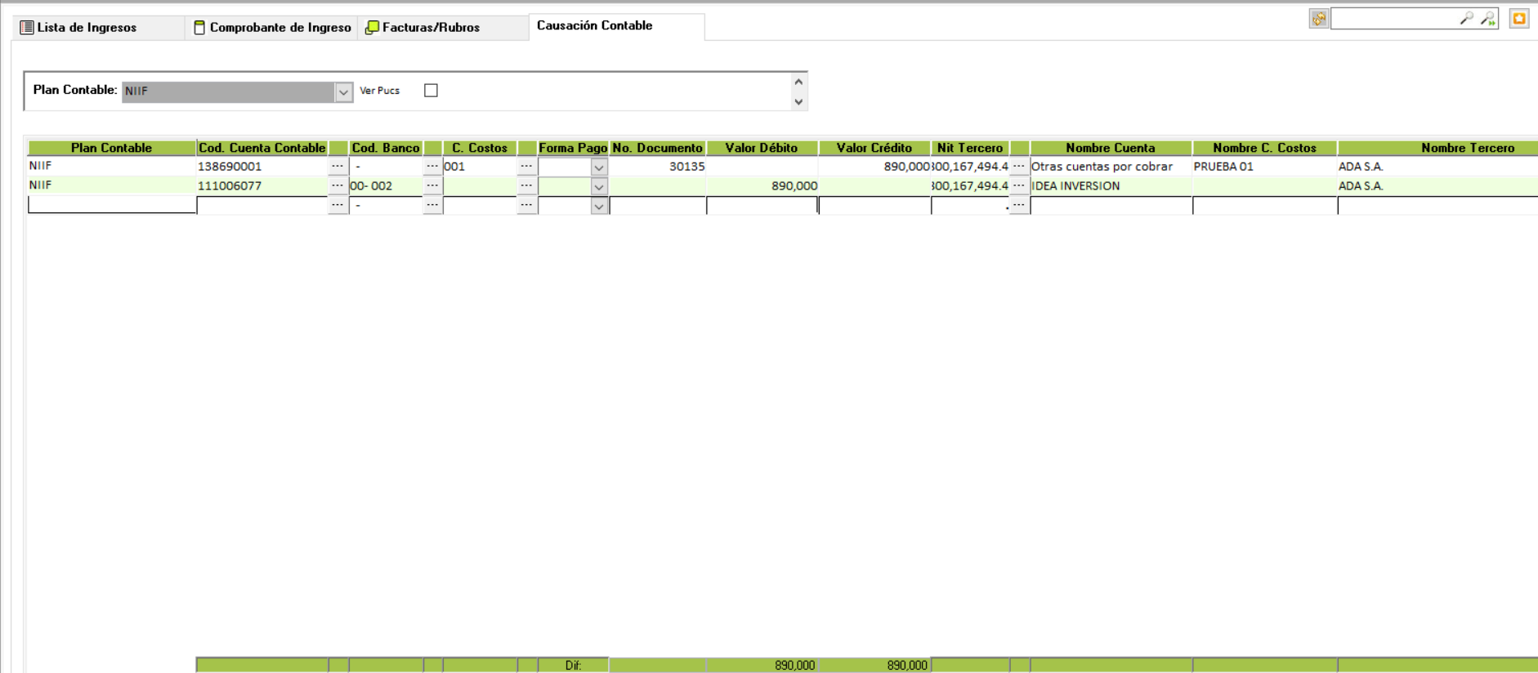This screenshot has height=673, width=1538.
Task: Click the Valor Débito column header
Action: (762, 148)
